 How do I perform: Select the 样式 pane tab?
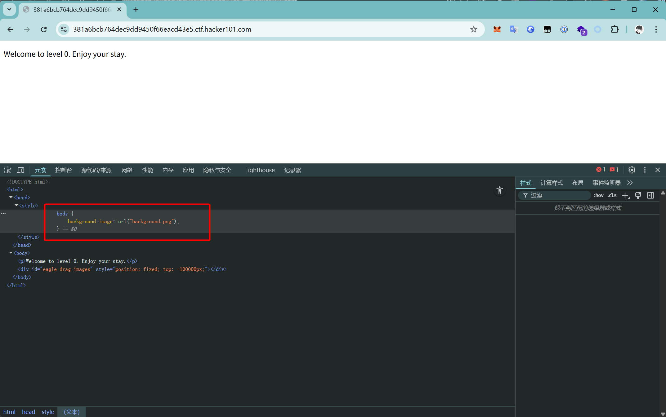[x=525, y=183]
